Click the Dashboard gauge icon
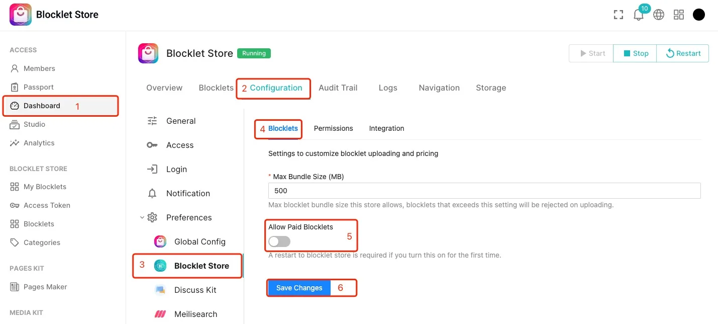The image size is (718, 324). (x=15, y=106)
